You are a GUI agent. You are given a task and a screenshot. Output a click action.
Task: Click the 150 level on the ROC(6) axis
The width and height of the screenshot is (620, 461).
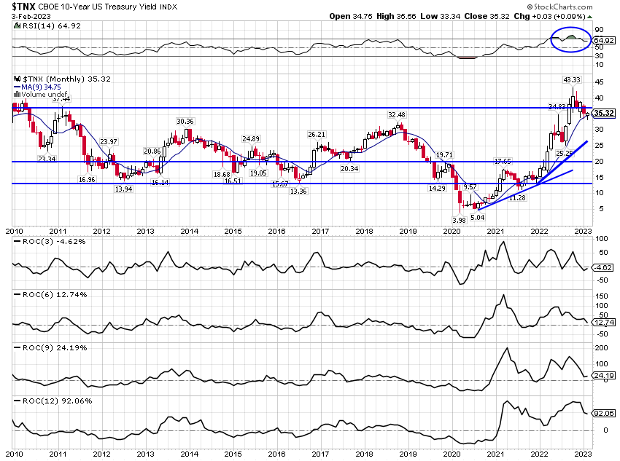(602, 296)
